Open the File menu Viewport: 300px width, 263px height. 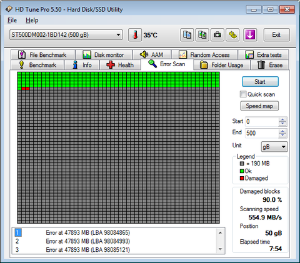click(12, 20)
